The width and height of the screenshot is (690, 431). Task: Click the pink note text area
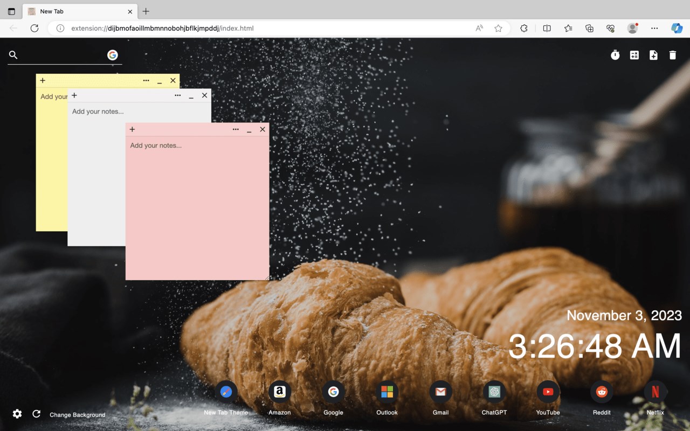click(197, 208)
